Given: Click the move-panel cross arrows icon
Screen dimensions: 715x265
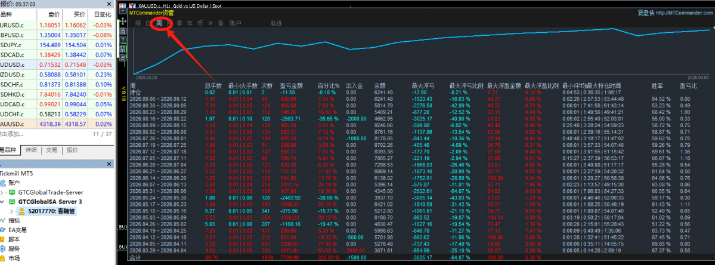Looking at the screenshot, I should pos(123,21).
